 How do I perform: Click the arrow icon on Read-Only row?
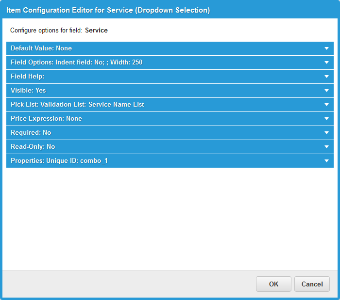pyautogui.click(x=327, y=147)
